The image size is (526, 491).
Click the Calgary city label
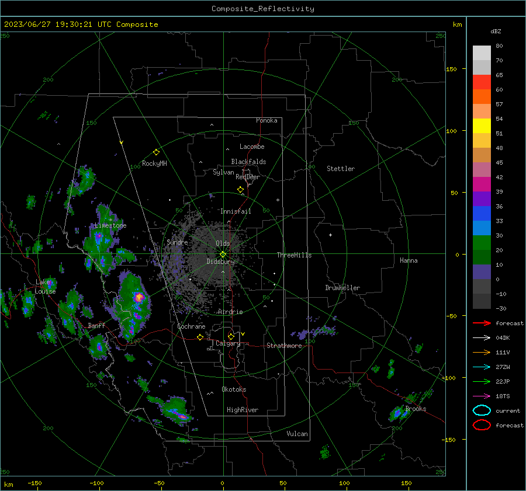coord(228,343)
